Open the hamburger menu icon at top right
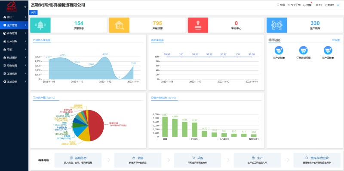The height and width of the screenshot is (171, 344). 338,5
